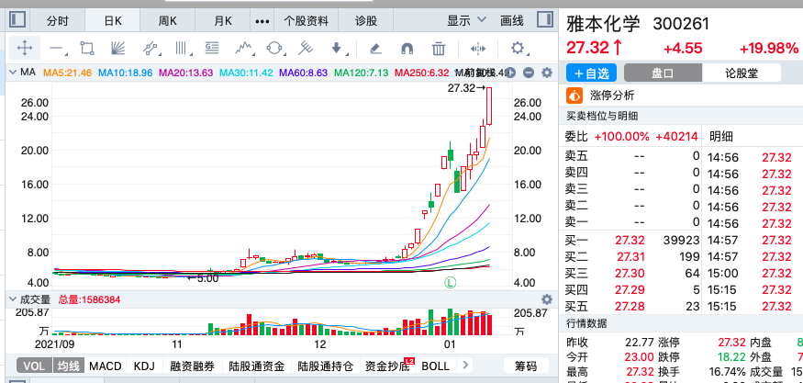Click the 筹码 button
The height and width of the screenshot is (383, 803).
(x=525, y=366)
